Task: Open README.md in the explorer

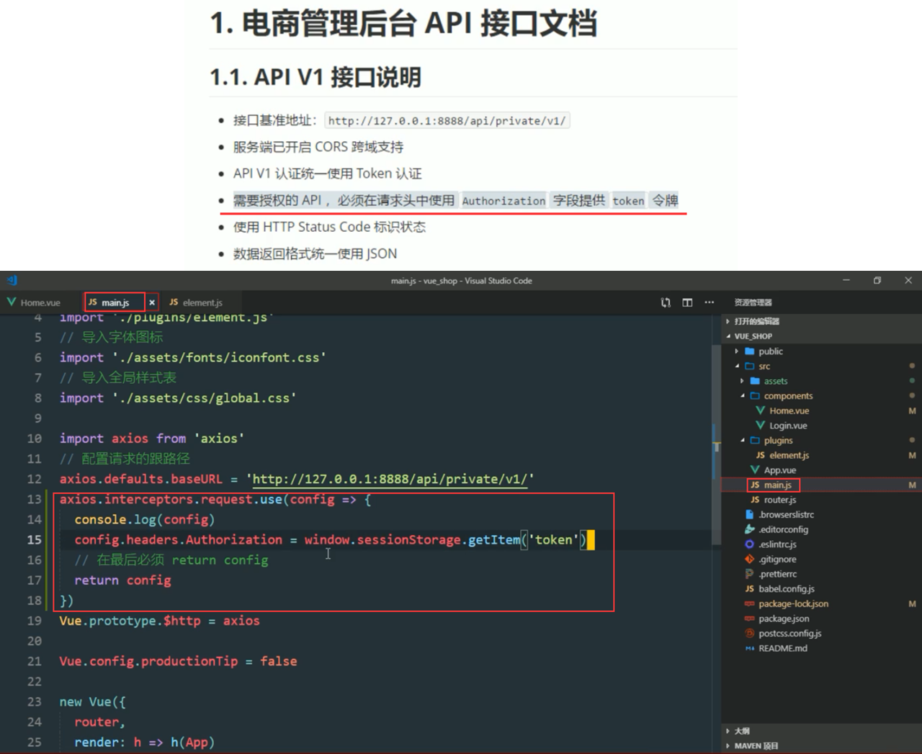Action: click(x=783, y=648)
